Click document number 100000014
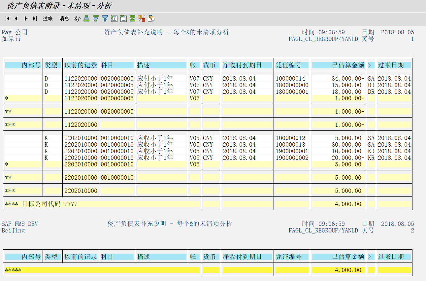The width and height of the screenshot is (426, 281). tap(290, 79)
